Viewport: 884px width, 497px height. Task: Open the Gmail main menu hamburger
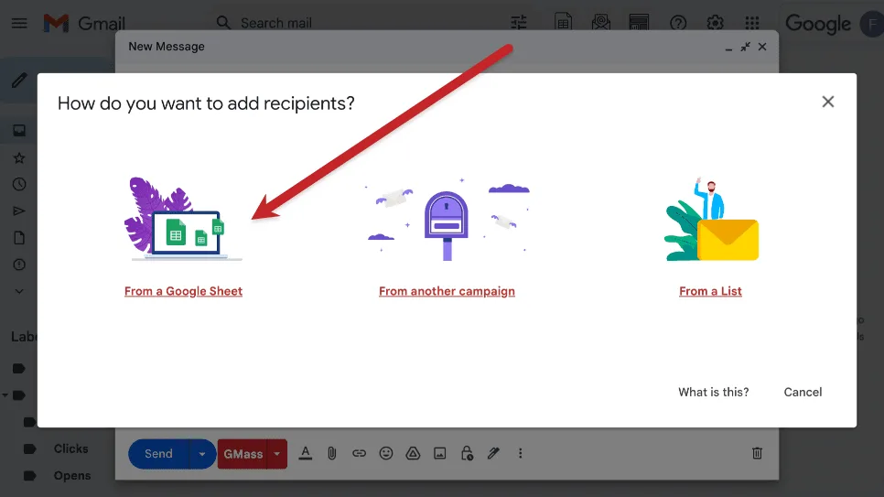pos(18,23)
